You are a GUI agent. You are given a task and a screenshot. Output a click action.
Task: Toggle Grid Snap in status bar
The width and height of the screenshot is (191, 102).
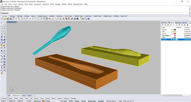click(x=63, y=101)
